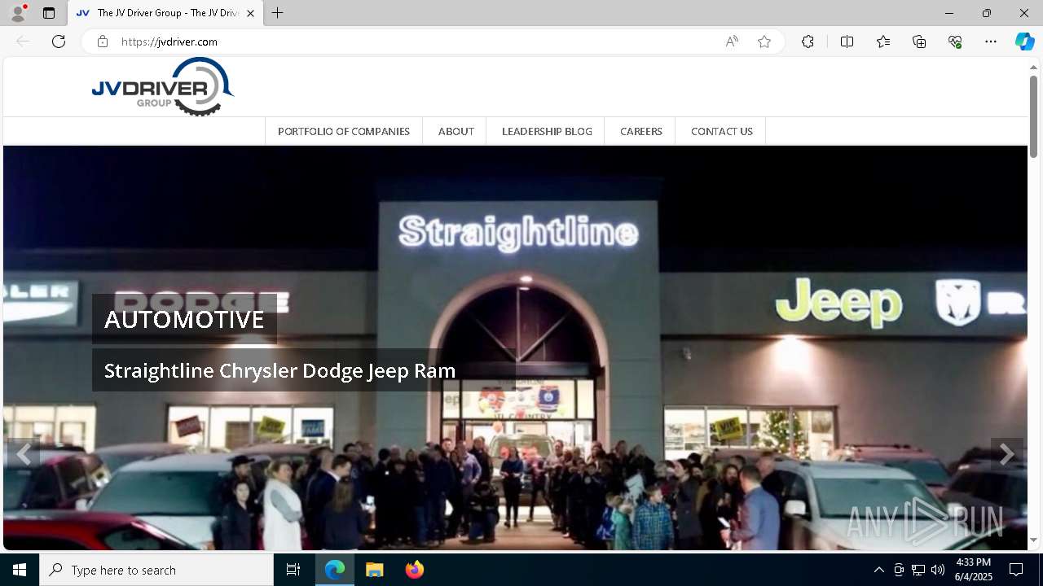Screen dimensions: 1043x586
Task: Open a new browser tab
Action: (278, 13)
